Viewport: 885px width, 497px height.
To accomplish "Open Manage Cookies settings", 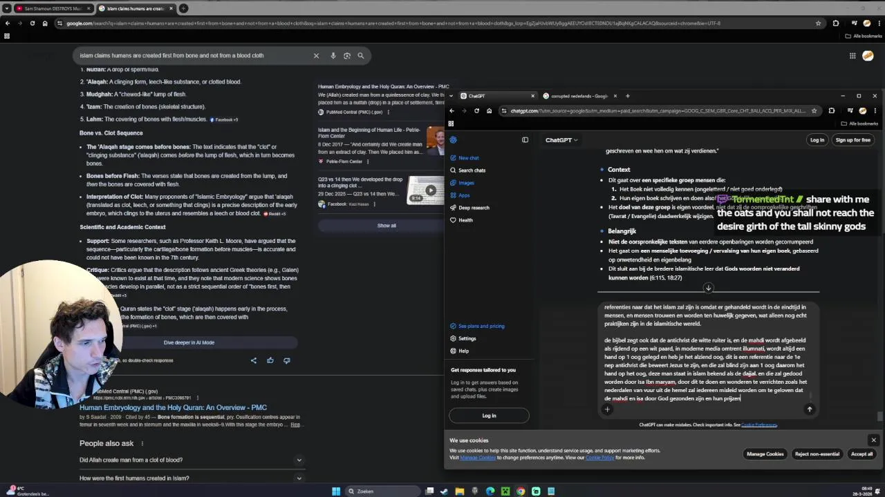I will point(765,454).
